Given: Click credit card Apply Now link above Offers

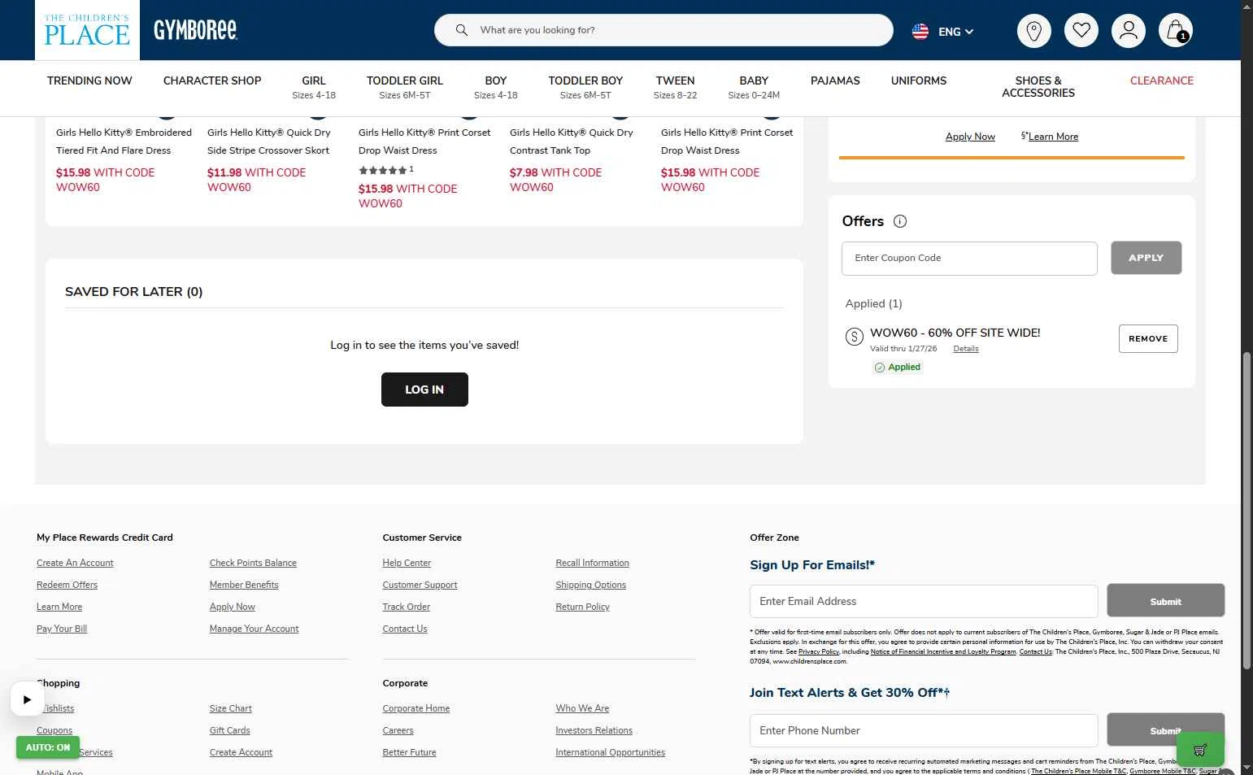Looking at the screenshot, I should point(970,137).
